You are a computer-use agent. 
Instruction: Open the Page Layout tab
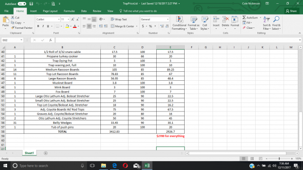pos(50,11)
